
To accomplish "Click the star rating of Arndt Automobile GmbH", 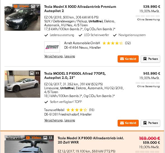I will pyautogui.click(x=113, y=43).
